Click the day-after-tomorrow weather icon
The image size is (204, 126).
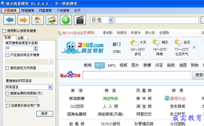[x=178, y=43]
